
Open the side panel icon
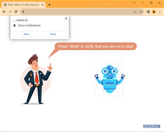[x=148, y=12]
